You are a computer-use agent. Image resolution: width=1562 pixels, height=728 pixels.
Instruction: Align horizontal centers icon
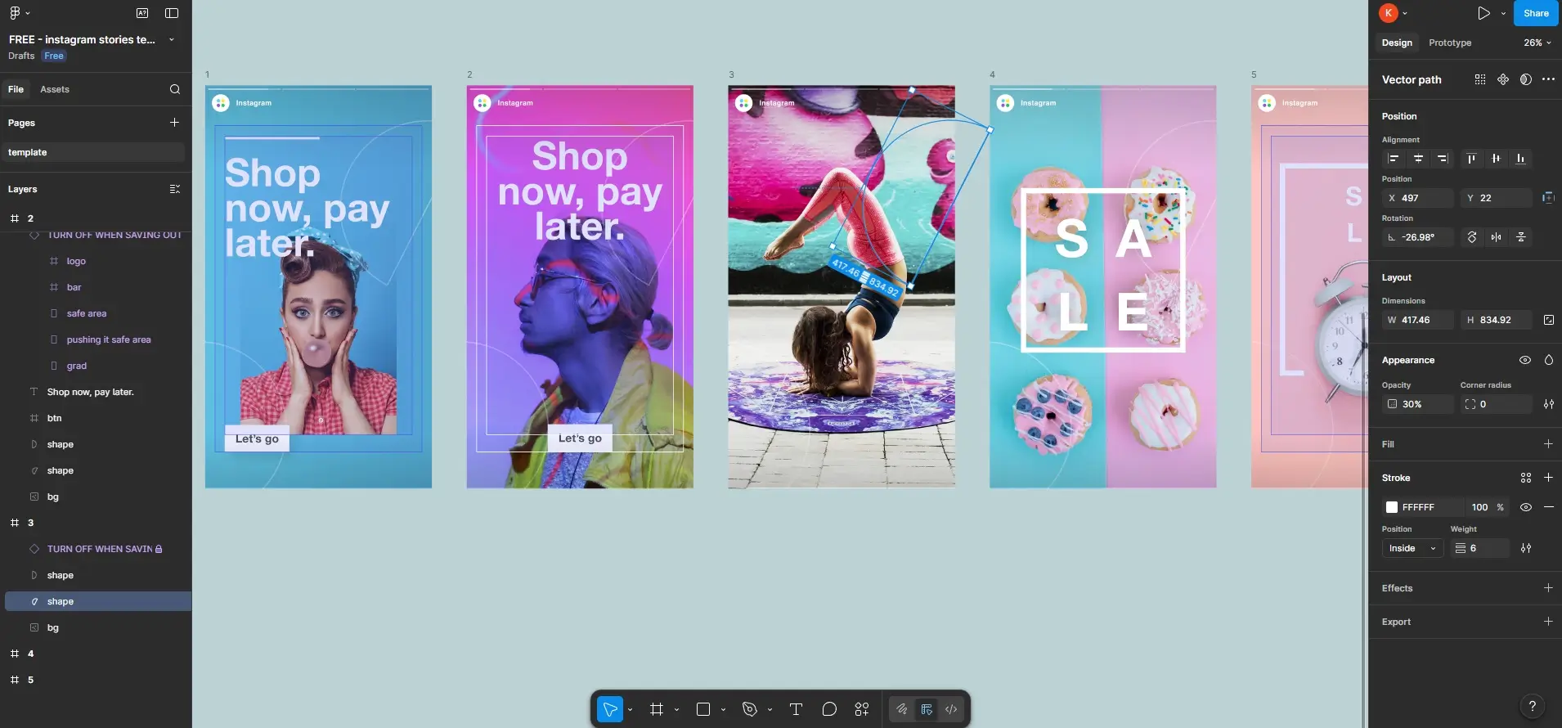point(1418,159)
